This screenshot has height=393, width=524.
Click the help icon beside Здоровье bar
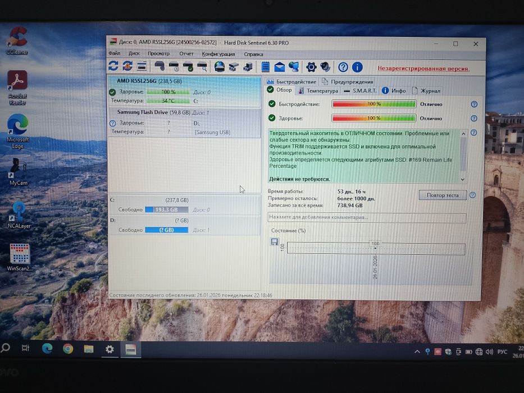coord(474,118)
